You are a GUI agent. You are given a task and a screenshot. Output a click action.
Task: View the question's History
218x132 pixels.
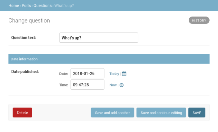(x=199, y=20)
